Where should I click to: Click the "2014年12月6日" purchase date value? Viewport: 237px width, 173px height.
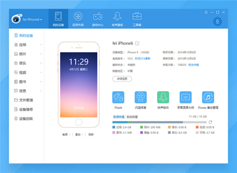coord(187,52)
